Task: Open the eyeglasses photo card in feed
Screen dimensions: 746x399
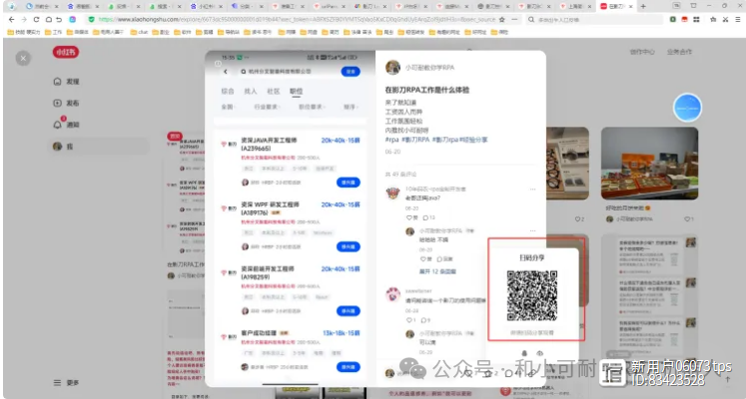Action: (567, 163)
